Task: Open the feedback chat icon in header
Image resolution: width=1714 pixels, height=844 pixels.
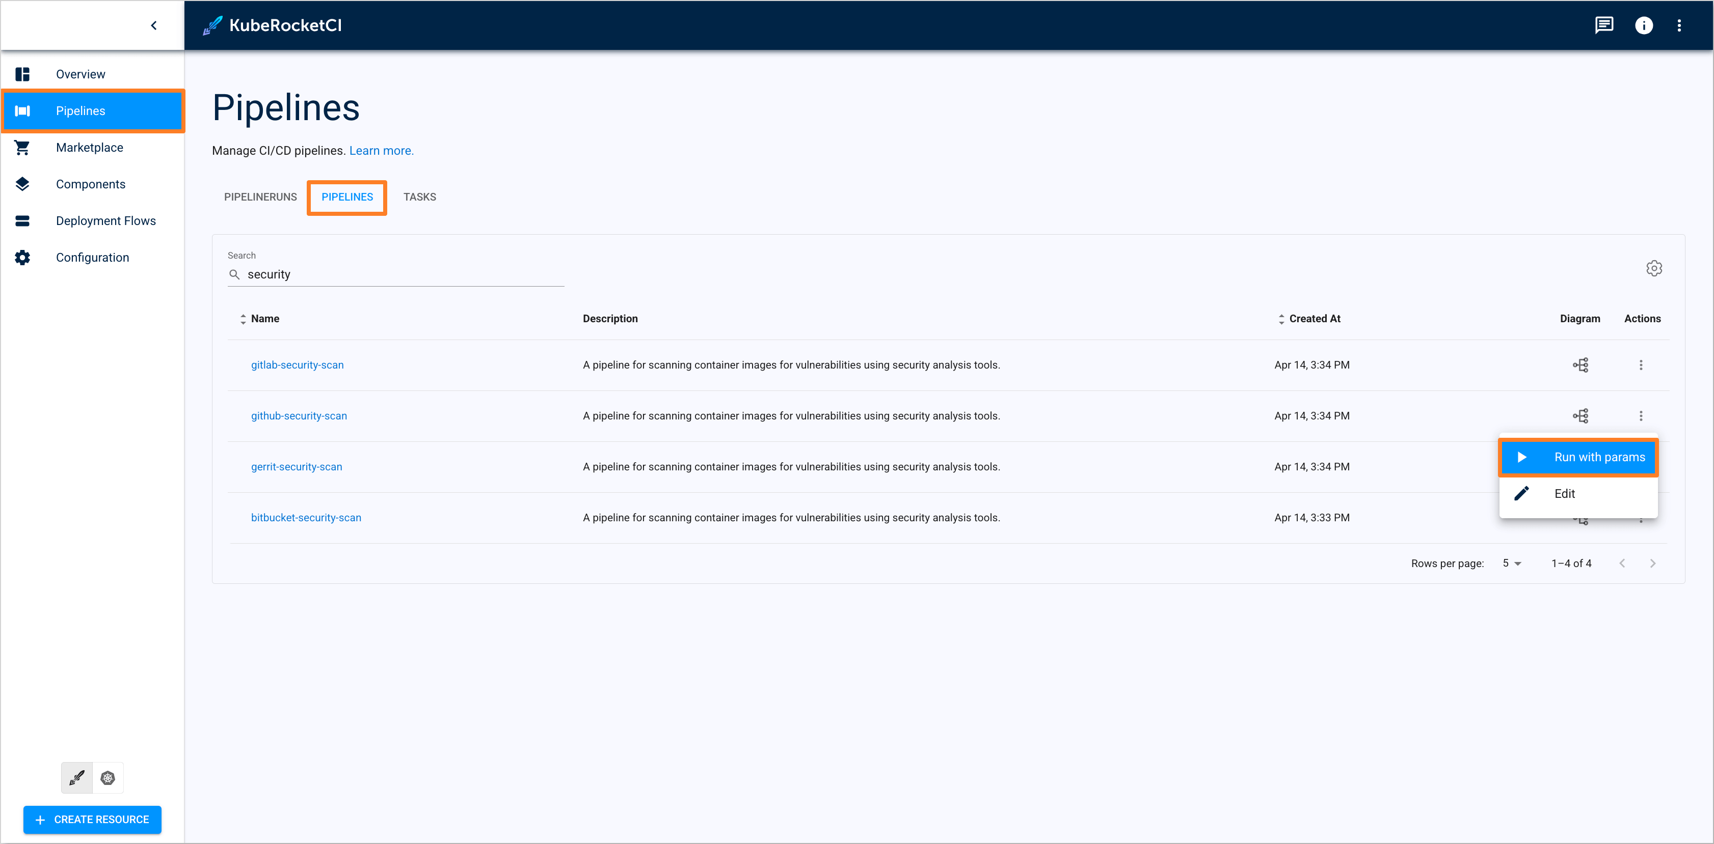Action: click(x=1604, y=25)
